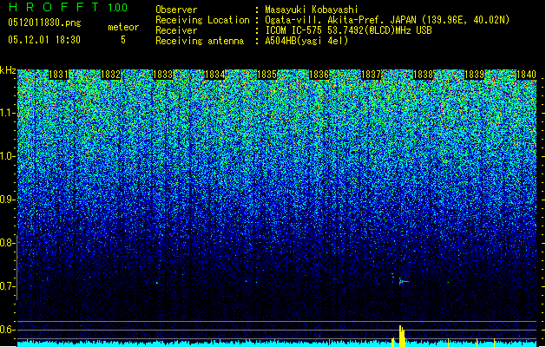Click the 'meteor' count label
This screenshot has height=347, width=546.
tap(123, 27)
